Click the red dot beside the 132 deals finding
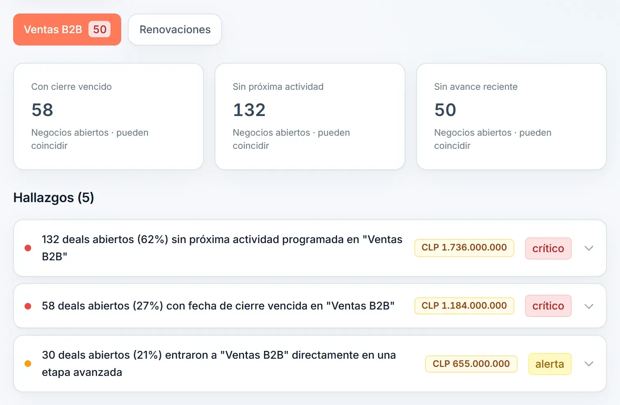 coord(28,248)
